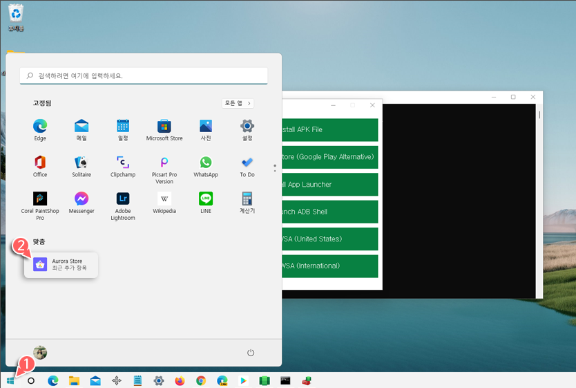Click the Windows Start button on taskbar
The image size is (576, 388).
coord(10,380)
